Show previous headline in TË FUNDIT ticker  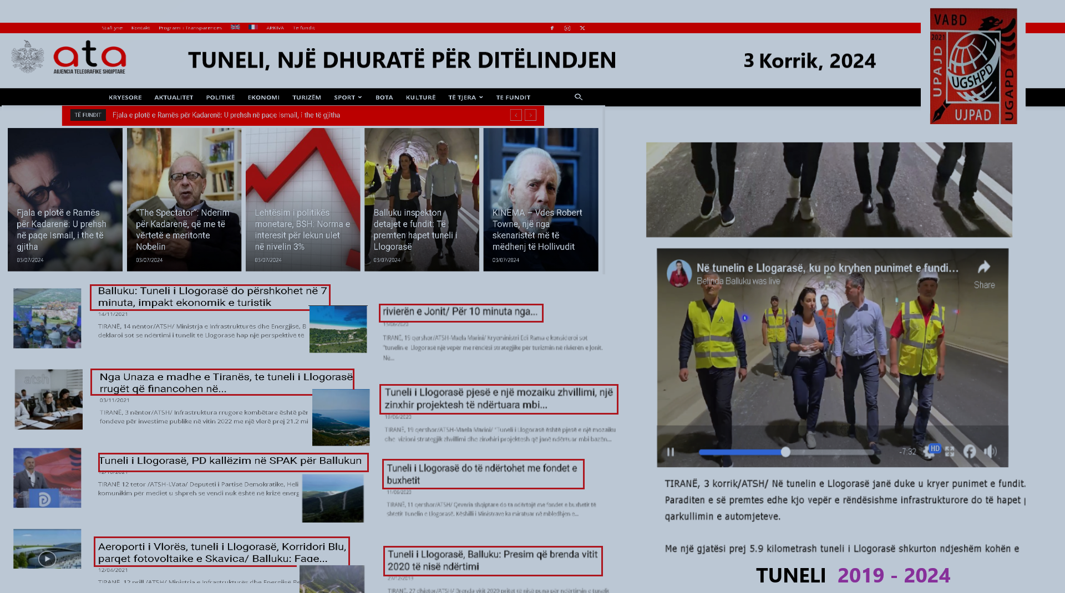tap(516, 115)
